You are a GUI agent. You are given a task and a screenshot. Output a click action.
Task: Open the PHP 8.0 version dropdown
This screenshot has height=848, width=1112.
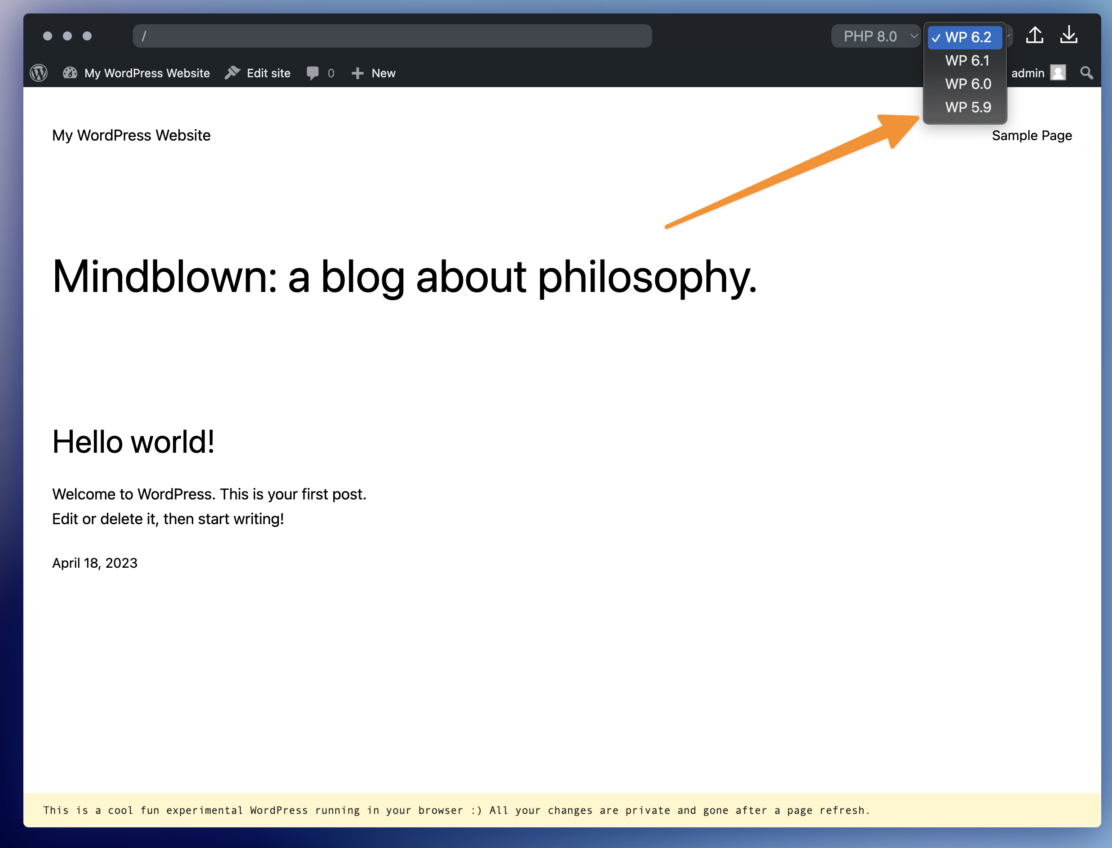[x=876, y=36]
